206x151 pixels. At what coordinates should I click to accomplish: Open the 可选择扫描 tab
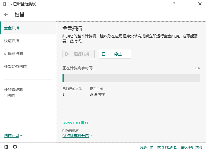point(28,54)
